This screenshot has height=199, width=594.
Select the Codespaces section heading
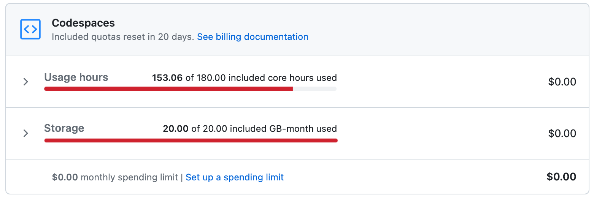[83, 23]
